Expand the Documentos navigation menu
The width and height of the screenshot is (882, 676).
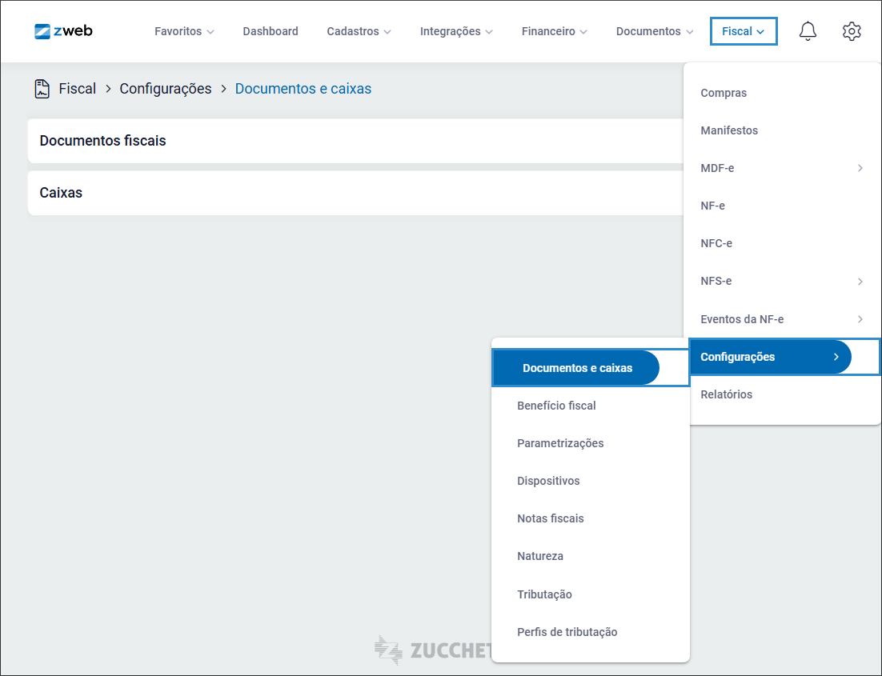point(654,31)
